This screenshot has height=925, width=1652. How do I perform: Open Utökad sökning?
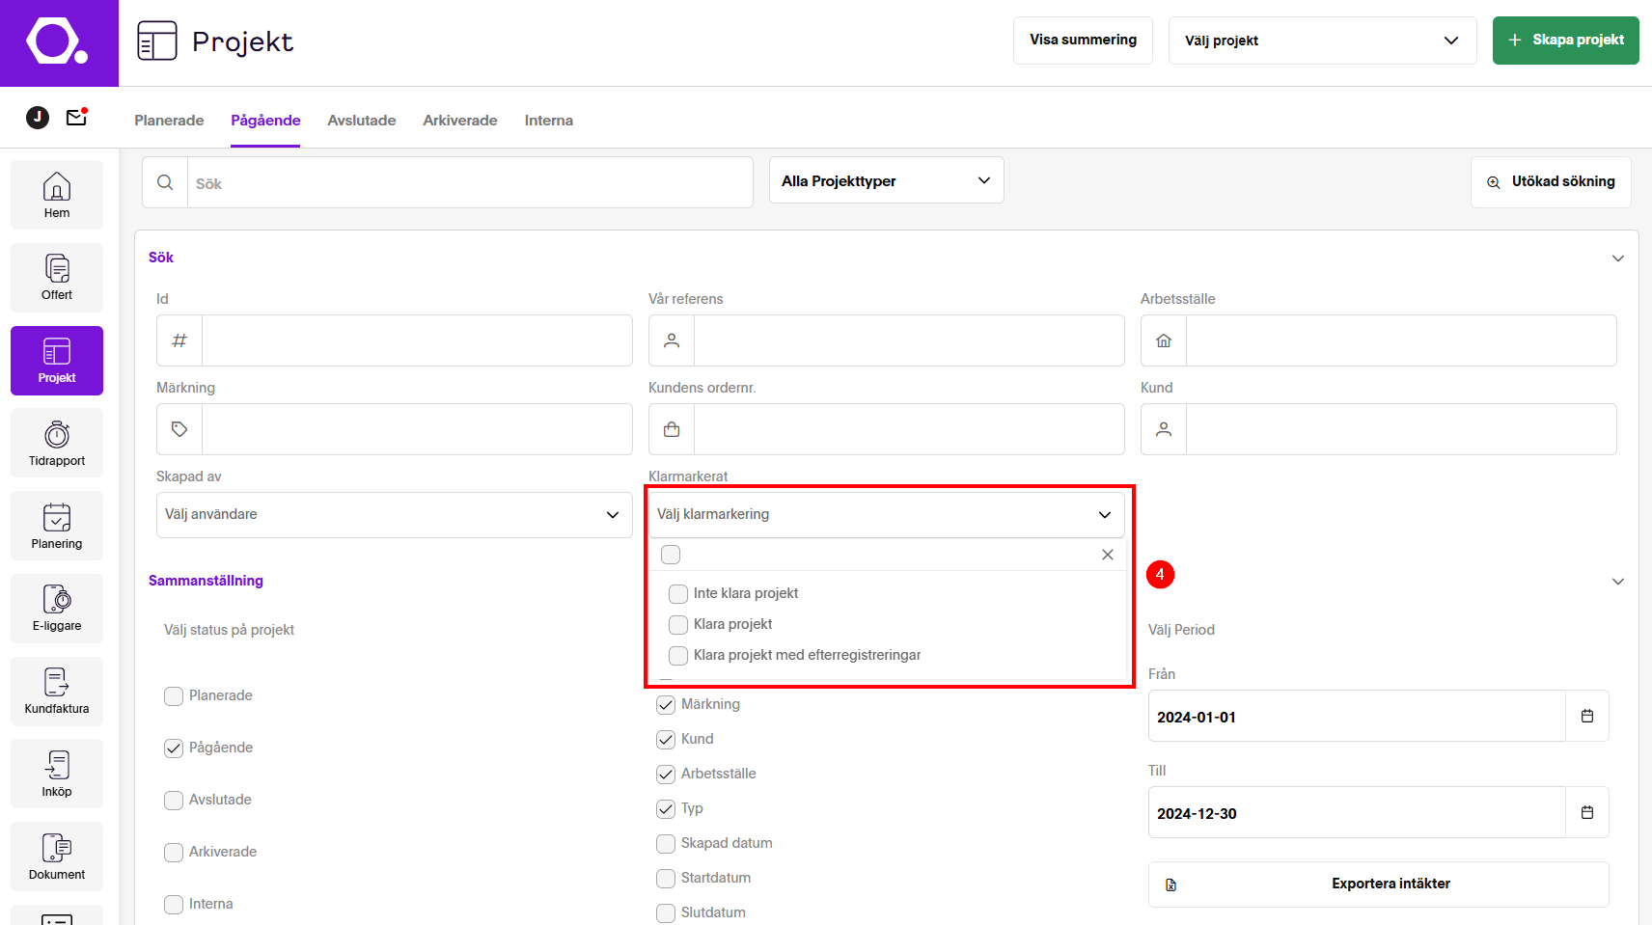coord(1551,182)
